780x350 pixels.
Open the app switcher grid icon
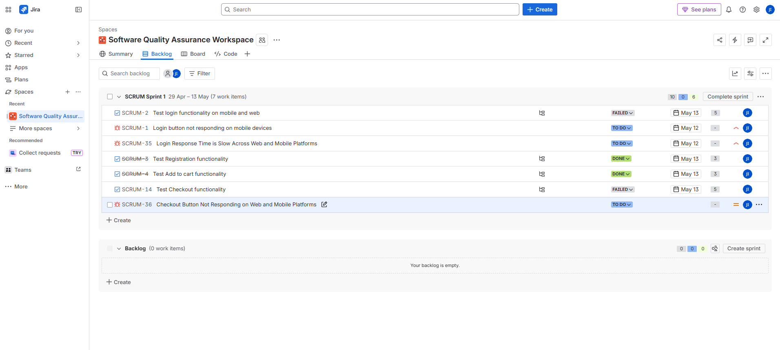tap(8, 9)
